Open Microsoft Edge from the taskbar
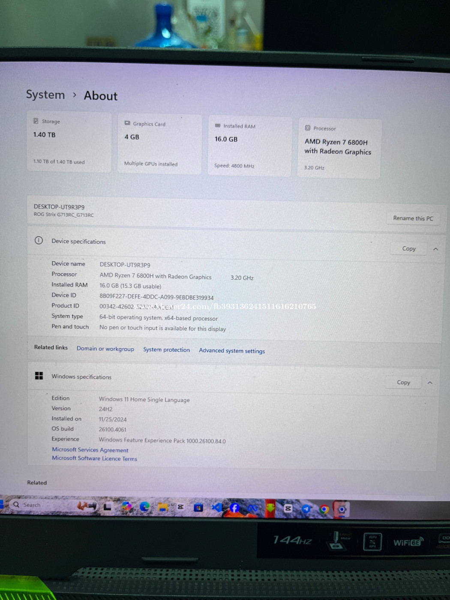This screenshot has height=600, width=450. [144, 507]
